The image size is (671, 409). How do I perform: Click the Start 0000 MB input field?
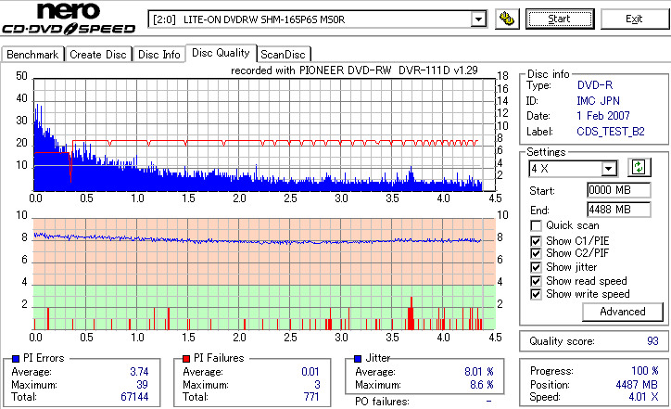click(619, 190)
